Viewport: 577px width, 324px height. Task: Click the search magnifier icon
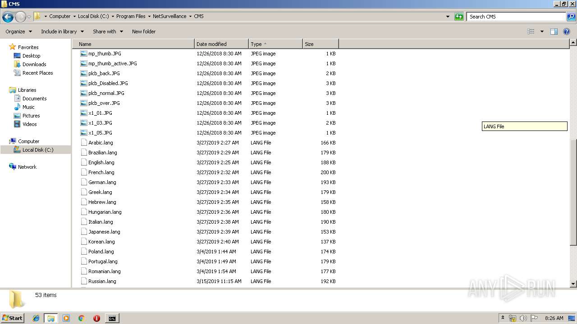[x=571, y=17]
